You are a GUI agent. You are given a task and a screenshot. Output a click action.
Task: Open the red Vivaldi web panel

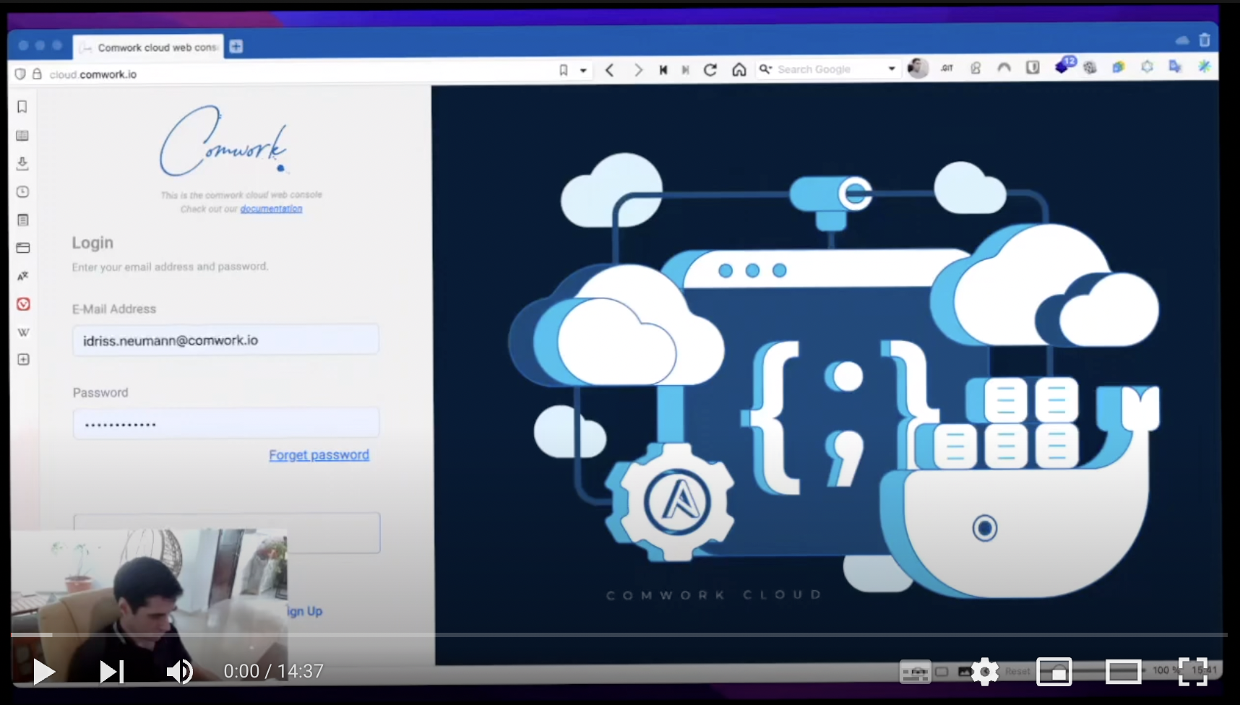pyautogui.click(x=23, y=304)
